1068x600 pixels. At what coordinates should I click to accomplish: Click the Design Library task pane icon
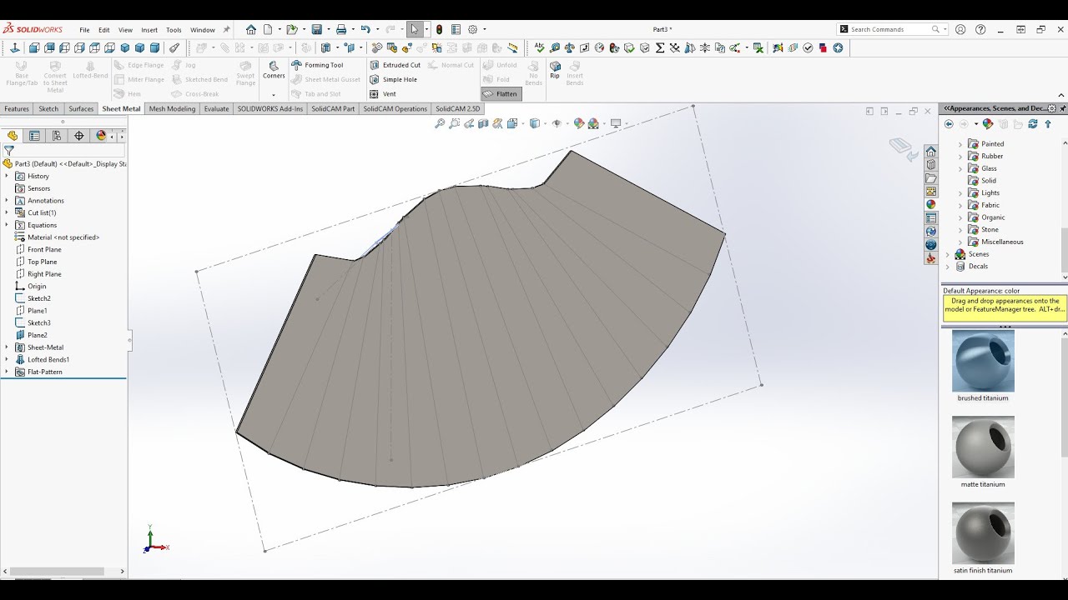931,165
